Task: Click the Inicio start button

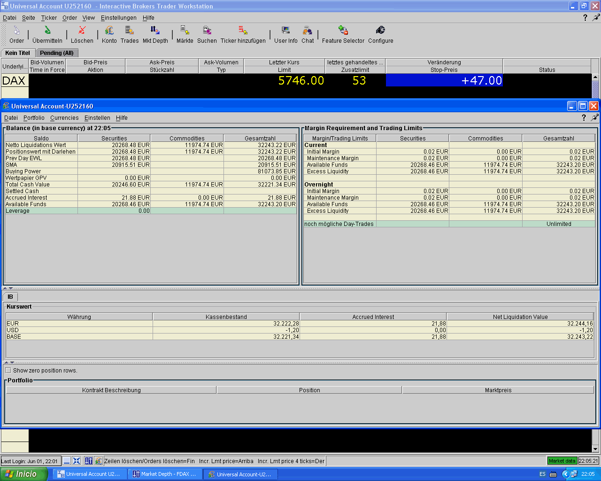Action: (x=23, y=474)
